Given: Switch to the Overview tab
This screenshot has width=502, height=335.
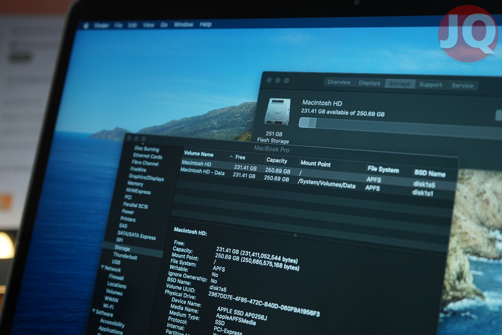Looking at the screenshot, I should [x=339, y=82].
